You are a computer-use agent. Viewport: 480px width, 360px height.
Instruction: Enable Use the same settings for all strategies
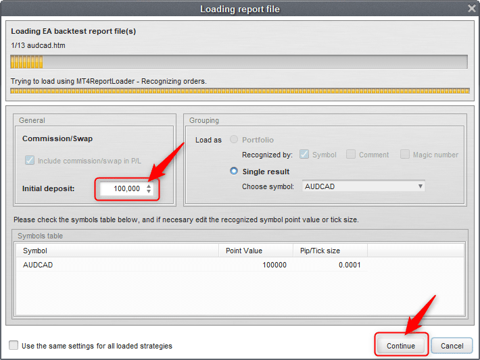[x=14, y=345]
